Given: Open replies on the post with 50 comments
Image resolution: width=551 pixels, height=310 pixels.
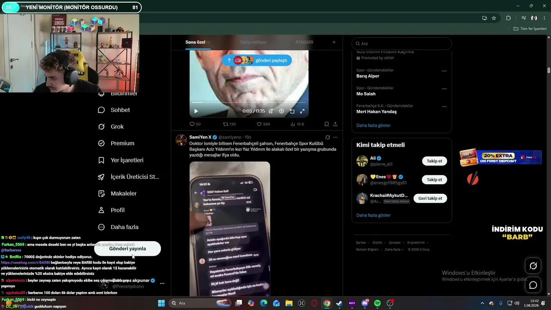Looking at the screenshot, I should pos(195,124).
